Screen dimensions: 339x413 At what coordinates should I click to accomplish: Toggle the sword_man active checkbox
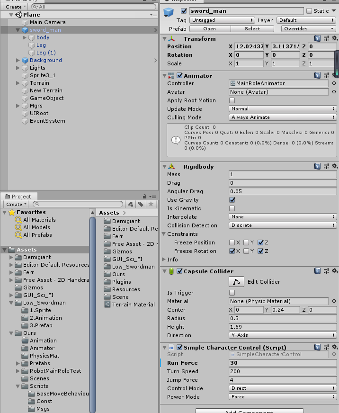click(184, 11)
